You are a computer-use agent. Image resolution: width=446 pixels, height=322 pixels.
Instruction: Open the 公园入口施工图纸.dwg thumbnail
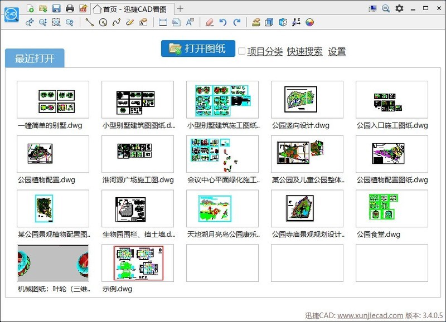[x=392, y=100]
